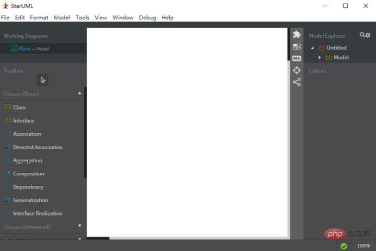Click the Classes (Basic) section title
Viewport: 376px width, 251px height.
tap(21, 93)
